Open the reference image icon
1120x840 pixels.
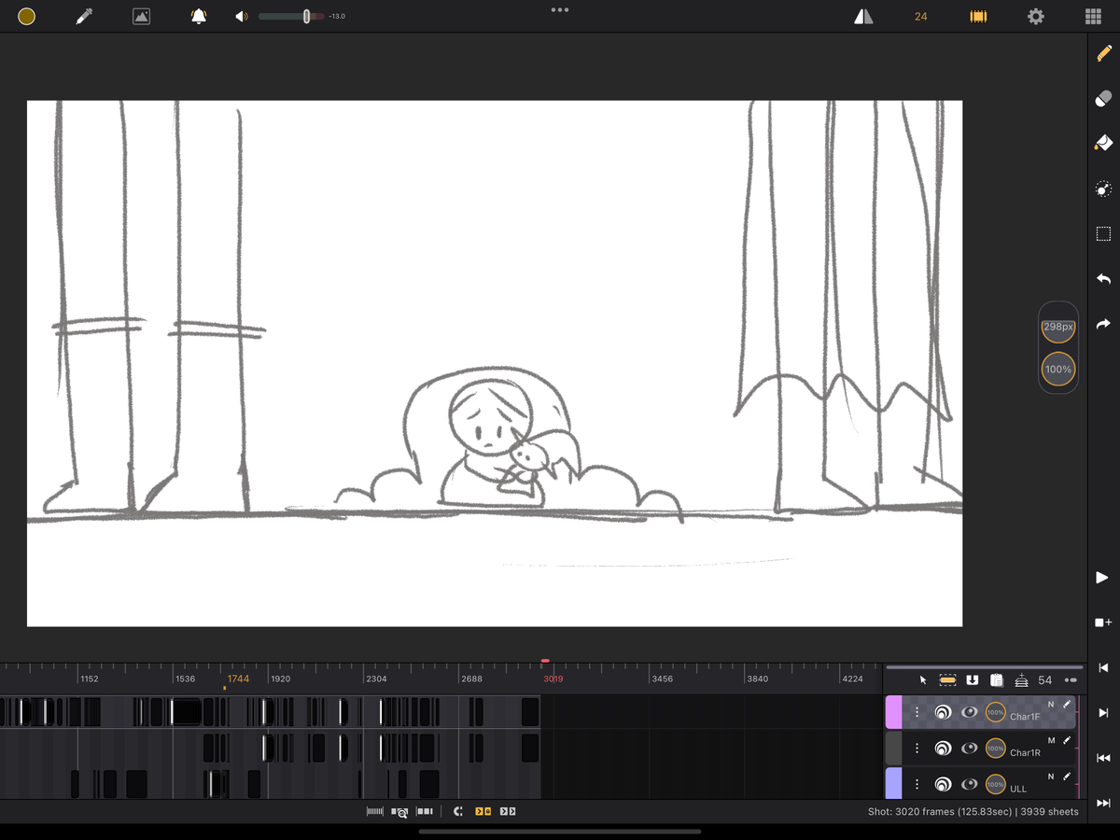pos(141,16)
